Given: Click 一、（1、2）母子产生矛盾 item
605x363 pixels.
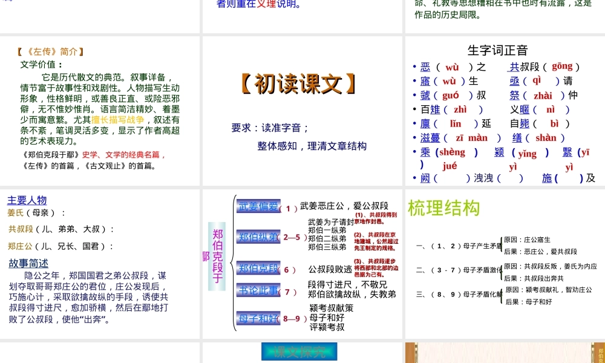Looking at the screenshot, I should click(459, 246).
